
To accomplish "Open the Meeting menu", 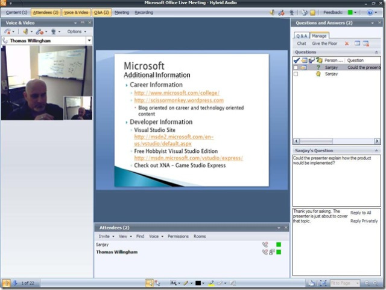I will (122, 13).
